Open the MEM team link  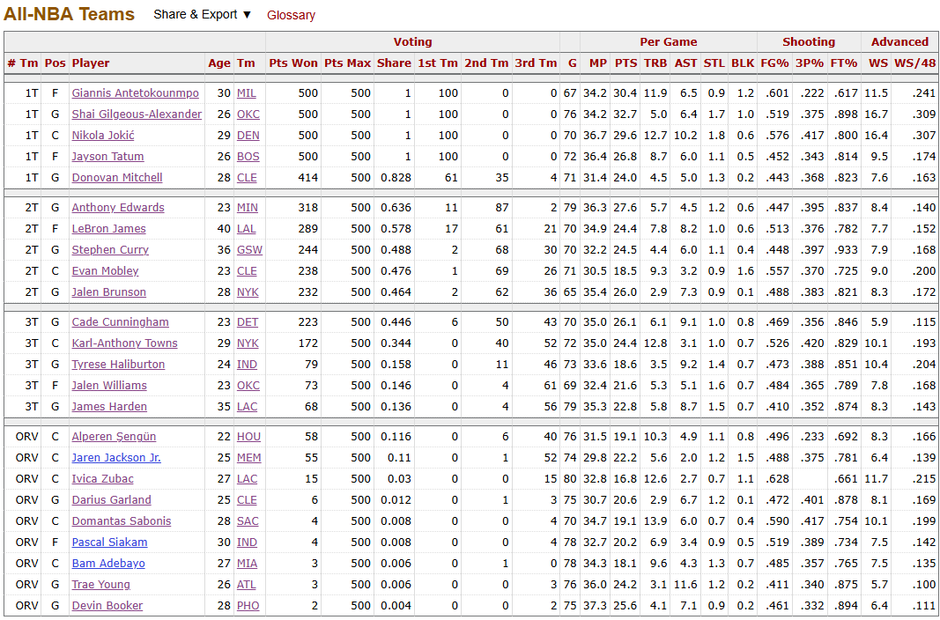[248, 457]
